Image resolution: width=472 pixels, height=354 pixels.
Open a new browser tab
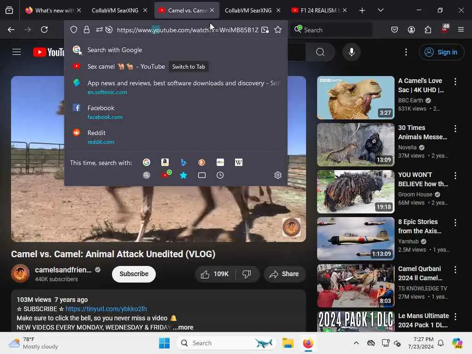[362, 10]
